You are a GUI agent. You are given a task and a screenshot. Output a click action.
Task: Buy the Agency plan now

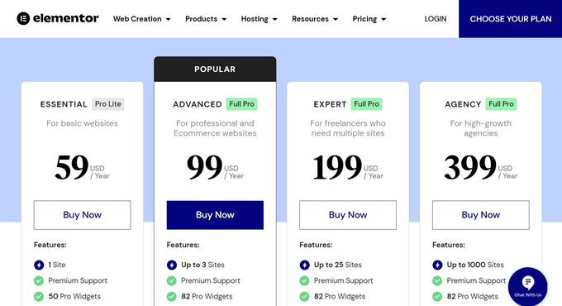tap(481, 215)
